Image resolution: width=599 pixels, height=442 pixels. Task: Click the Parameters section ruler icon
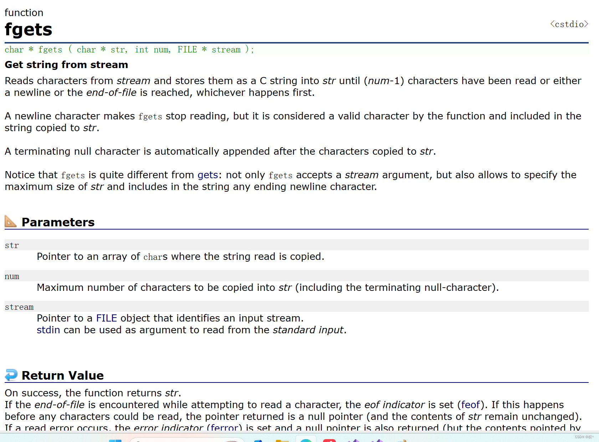(x=11, y=221)
